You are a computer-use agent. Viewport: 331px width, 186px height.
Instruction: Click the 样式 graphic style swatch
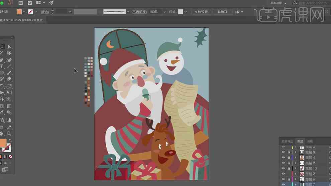(x=181, y=12)
